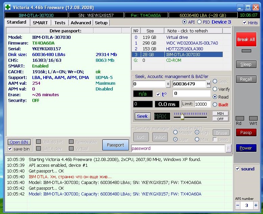Click the green cross Victoria app icon
Image resolution: width=263 pixels, height=214 pixels.
point(8,7)
